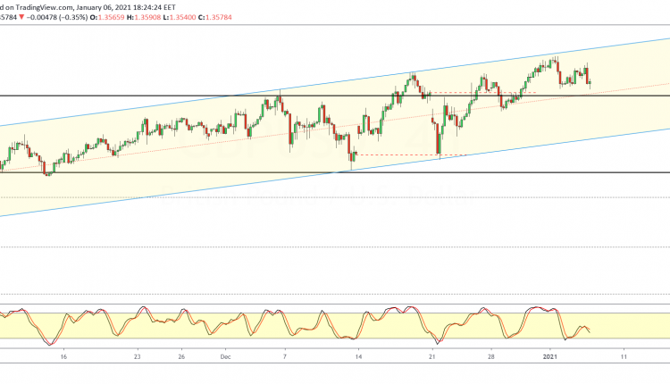Viewport: 670px width, 384px height.
Task: Click the last red candlestick on the chart
Action: (x=587, y=74)
